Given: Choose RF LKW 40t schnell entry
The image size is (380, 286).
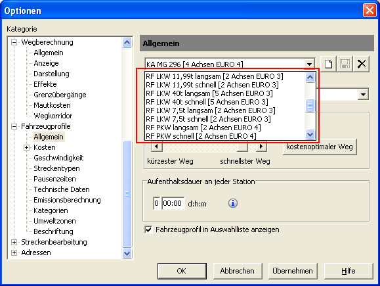Looking at the screenshot, I should 225,102.
